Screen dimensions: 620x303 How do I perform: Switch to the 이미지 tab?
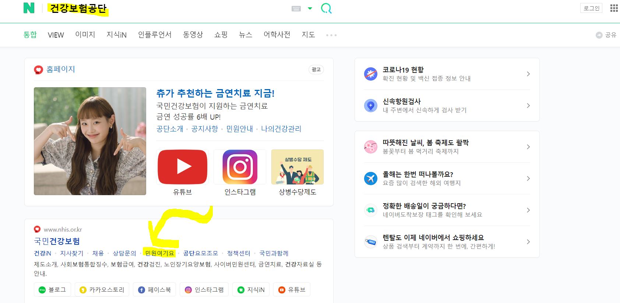click(x=85, y=35)
